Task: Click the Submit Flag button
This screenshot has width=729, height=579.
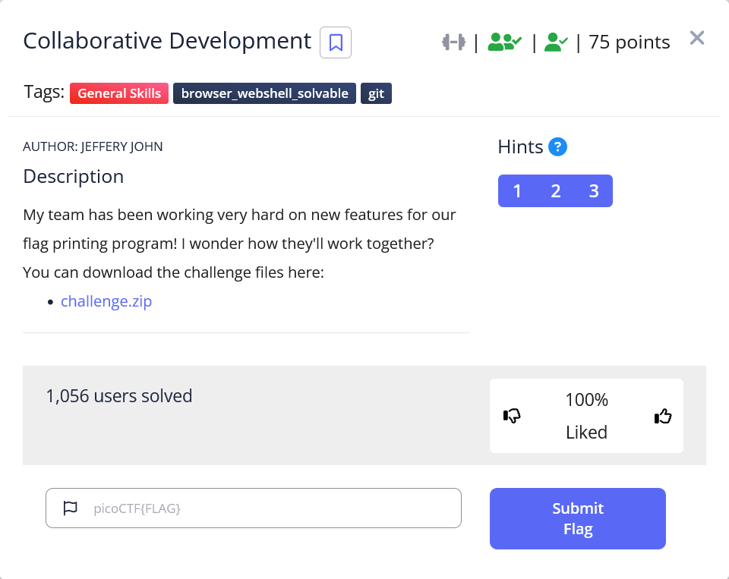Action: pos(577,518)
